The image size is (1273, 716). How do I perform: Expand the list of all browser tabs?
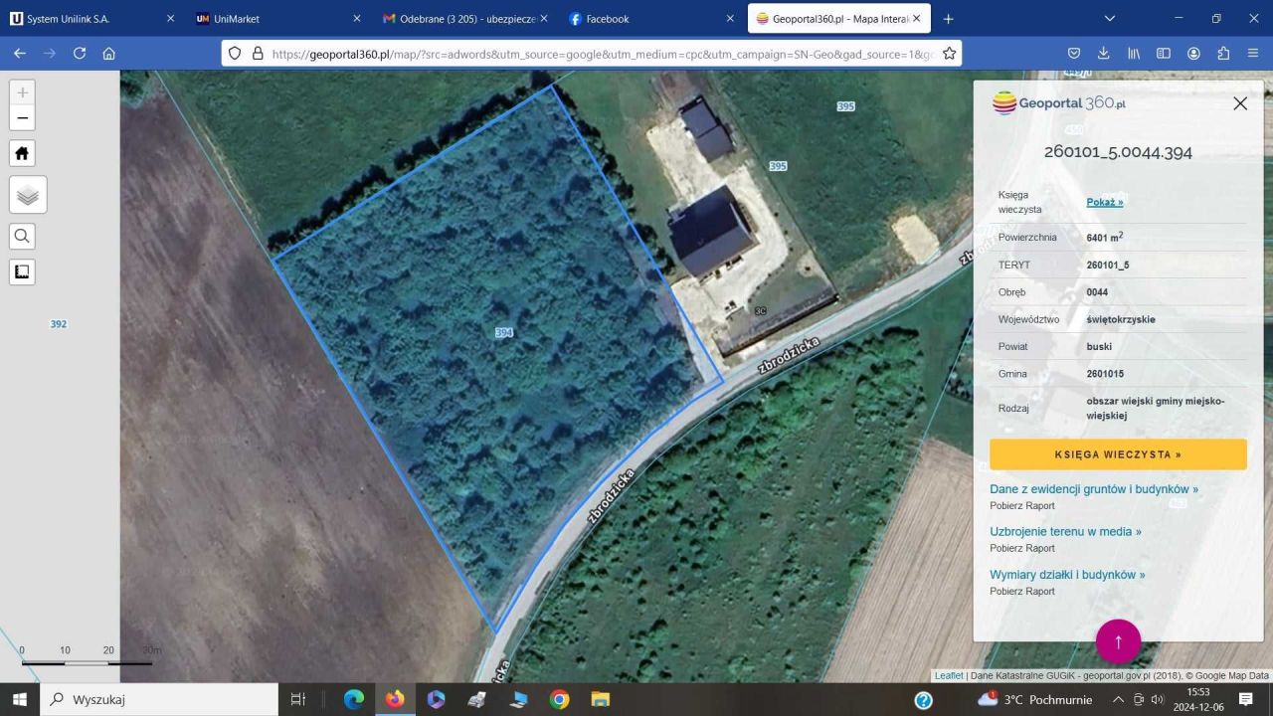[1110, 19]
